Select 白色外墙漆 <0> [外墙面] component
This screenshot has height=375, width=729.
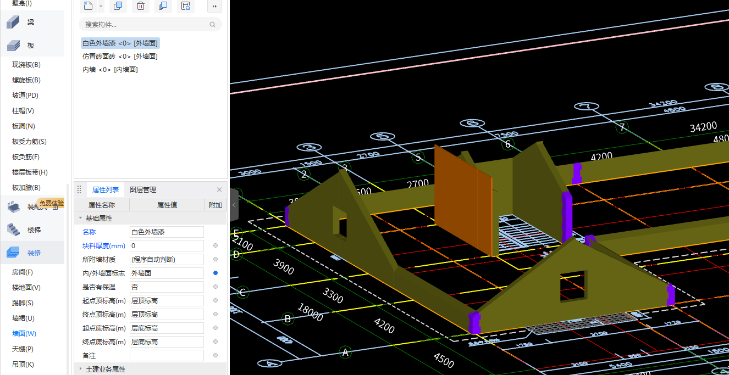click(x=120, y=43)
